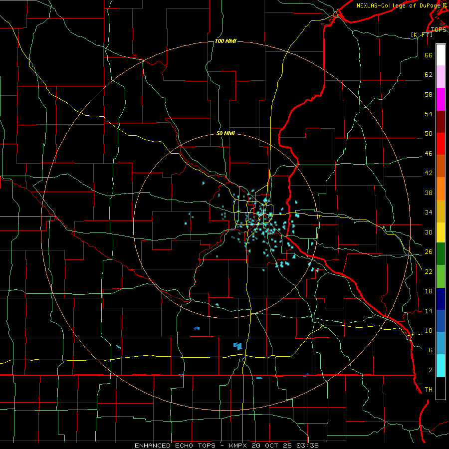Pick the dark red legend swatch
The image size is (449, 449).
(441, 122)
